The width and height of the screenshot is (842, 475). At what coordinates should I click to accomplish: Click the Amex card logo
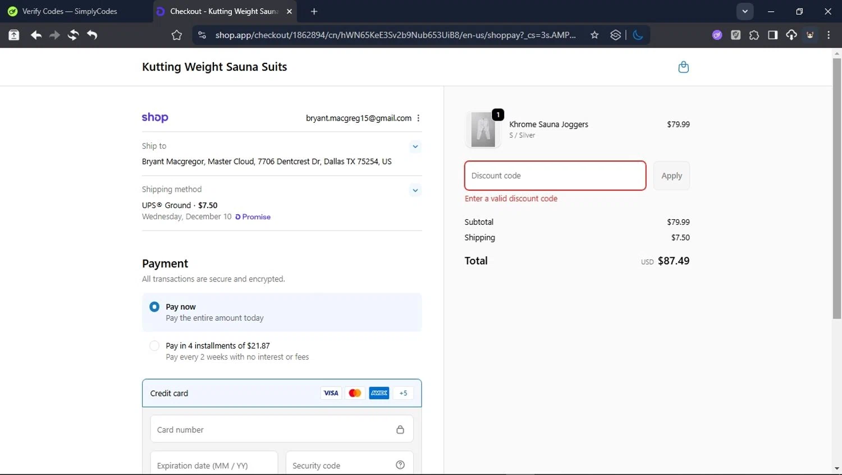(x=379, y=393)
